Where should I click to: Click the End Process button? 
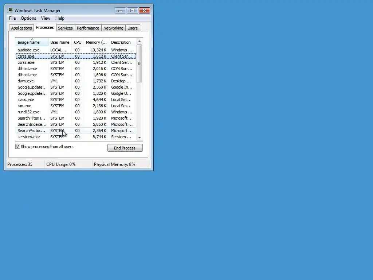(125, 148)
